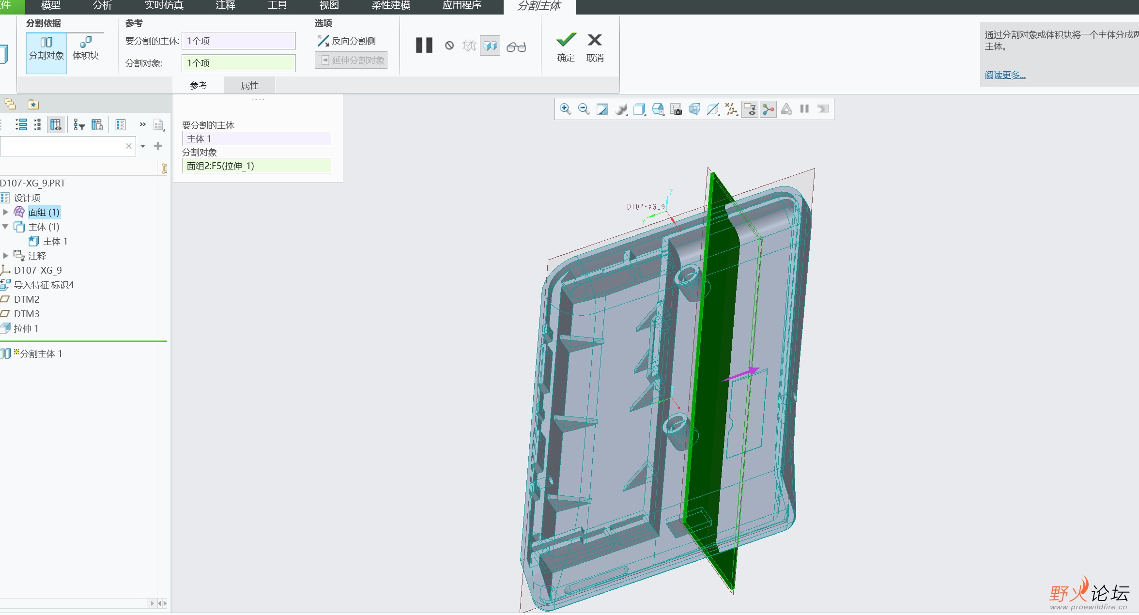
Task: Click the 要分割的主体 collector in ribbon
Action: pyautogui.click(x=239, y=41)
